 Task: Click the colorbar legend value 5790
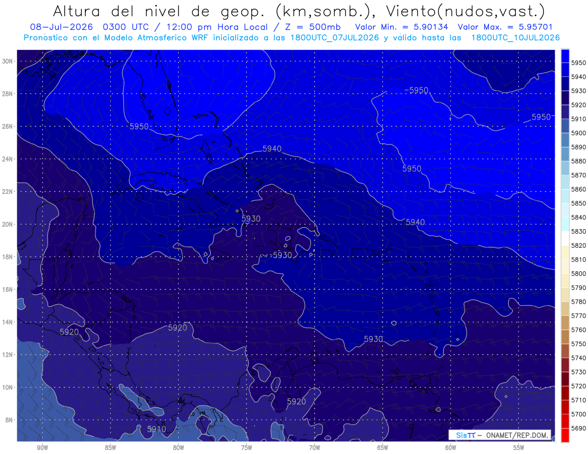coord(579,287)
